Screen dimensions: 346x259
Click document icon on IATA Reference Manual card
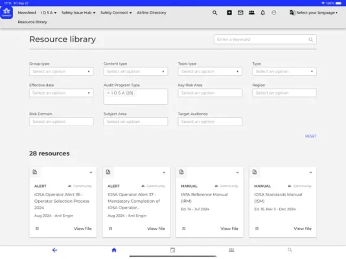(181, 172)
